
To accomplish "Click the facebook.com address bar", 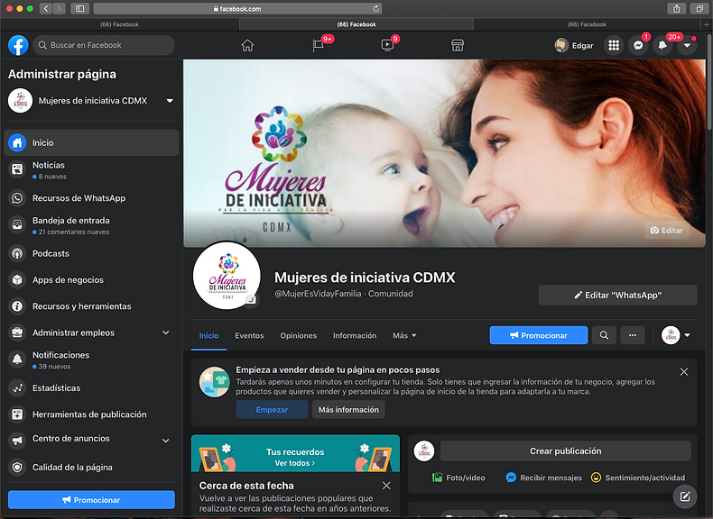I will [237, 9].
